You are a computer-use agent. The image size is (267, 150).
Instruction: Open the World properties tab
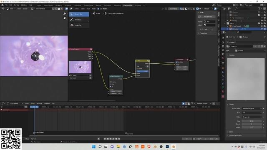(223, 58)
